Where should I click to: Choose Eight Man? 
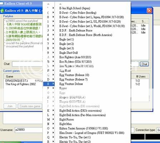pos(65,124)
